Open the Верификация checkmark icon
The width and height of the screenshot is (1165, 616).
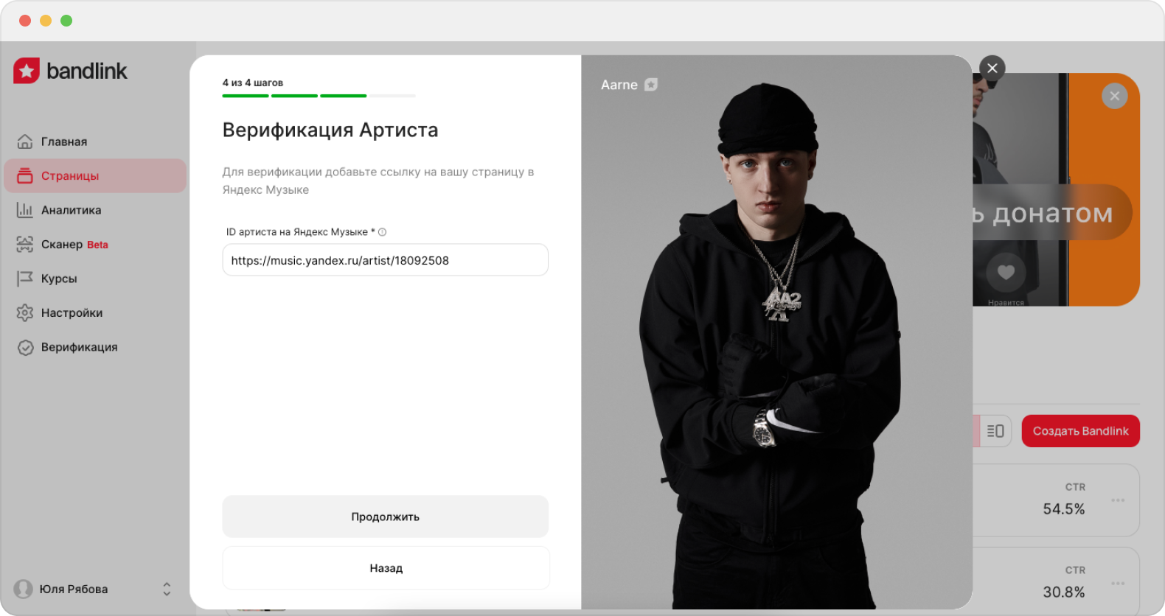click(x=25, y=347)
